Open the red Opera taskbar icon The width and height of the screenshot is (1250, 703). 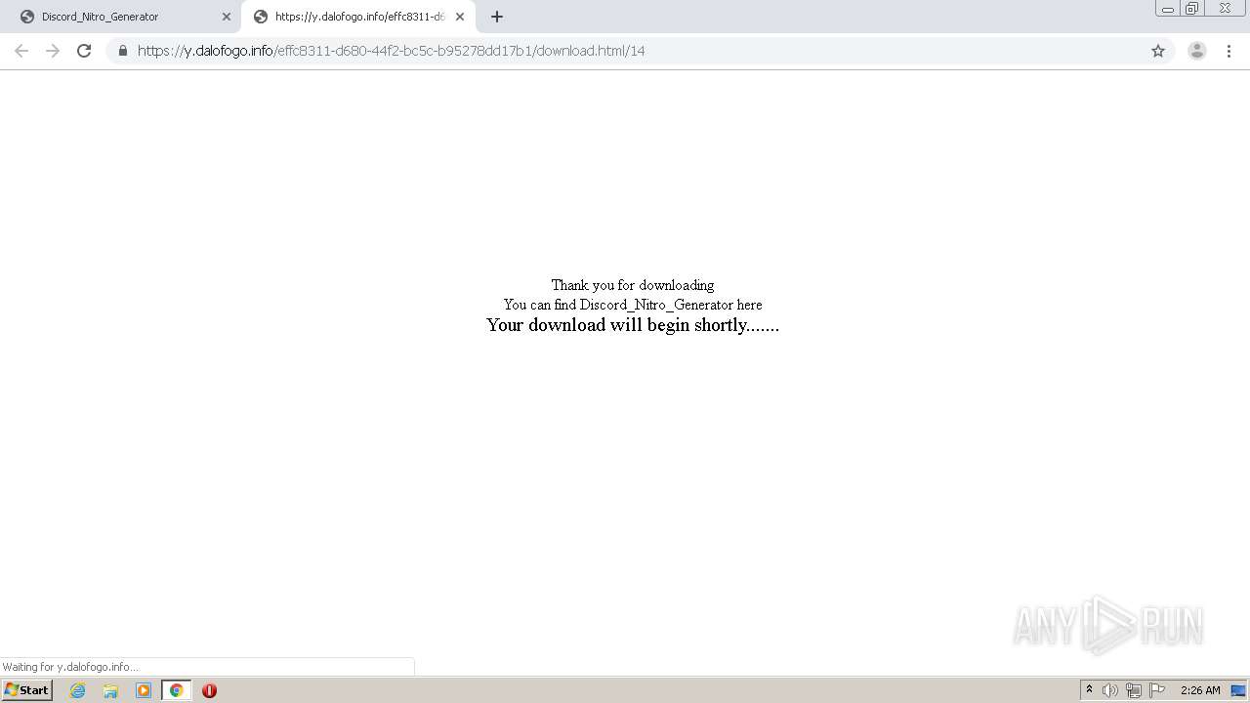[x=209, y=690]
